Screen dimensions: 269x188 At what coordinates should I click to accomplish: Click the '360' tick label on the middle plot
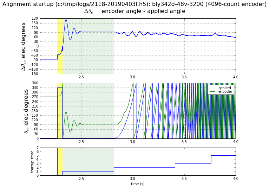pyautogui.click(x=35, y=83)
